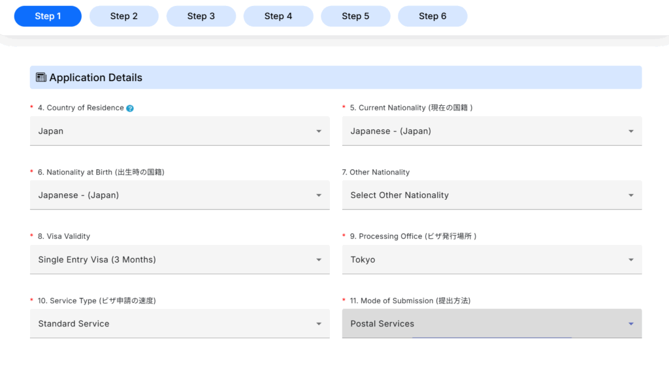
Task: Click the arrow on the Processing Office field
Action: [630, 260]
